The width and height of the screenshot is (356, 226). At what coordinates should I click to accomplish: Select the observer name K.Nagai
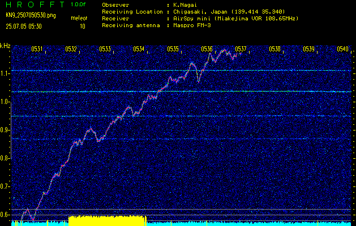(185, 5)
